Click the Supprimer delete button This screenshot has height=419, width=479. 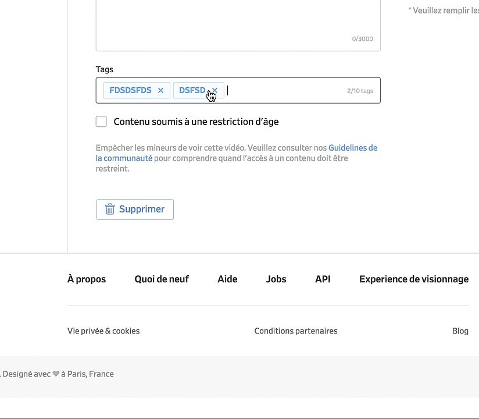[135, 210]
